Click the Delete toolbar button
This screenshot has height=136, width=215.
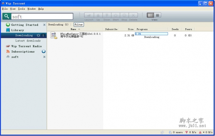(x=133, y=15)
